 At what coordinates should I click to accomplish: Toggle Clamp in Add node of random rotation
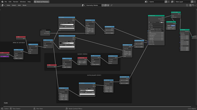63,64
